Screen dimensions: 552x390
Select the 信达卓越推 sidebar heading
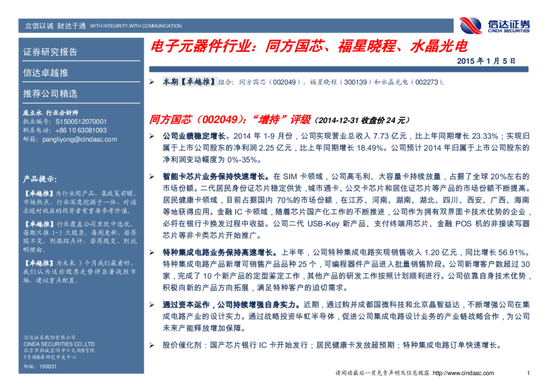[x=45, y=73]
